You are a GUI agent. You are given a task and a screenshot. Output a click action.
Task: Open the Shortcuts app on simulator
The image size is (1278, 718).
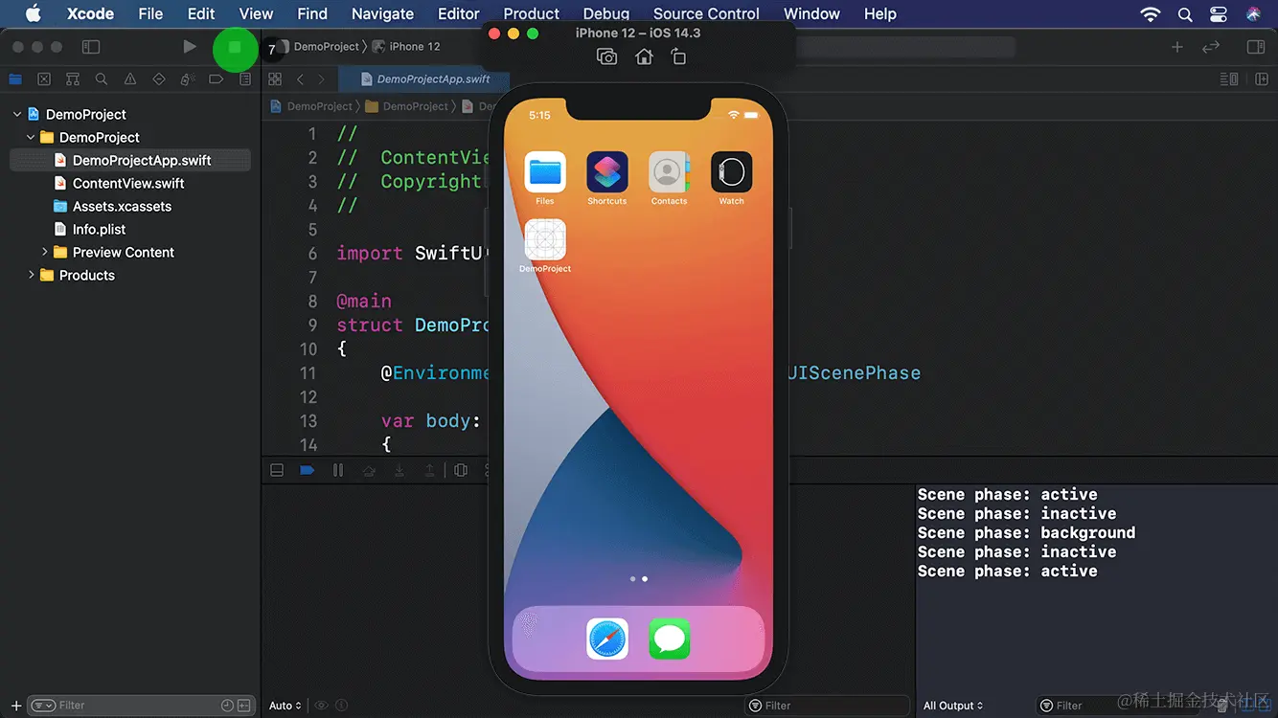(607, 172)
